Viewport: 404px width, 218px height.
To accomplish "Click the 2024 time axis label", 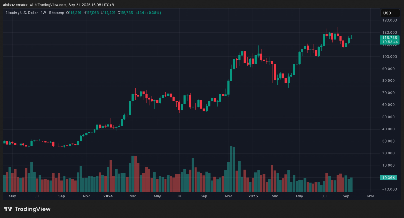I will 108,196.
